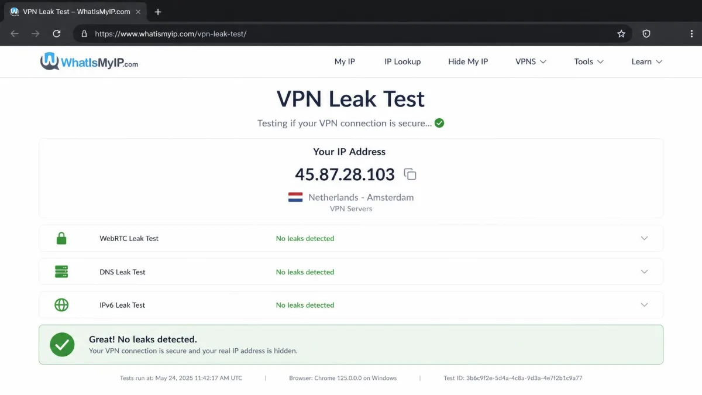The image size is (702, 395).
Task: Bookmark this page with the star icon
Action: tap(621, 34)
